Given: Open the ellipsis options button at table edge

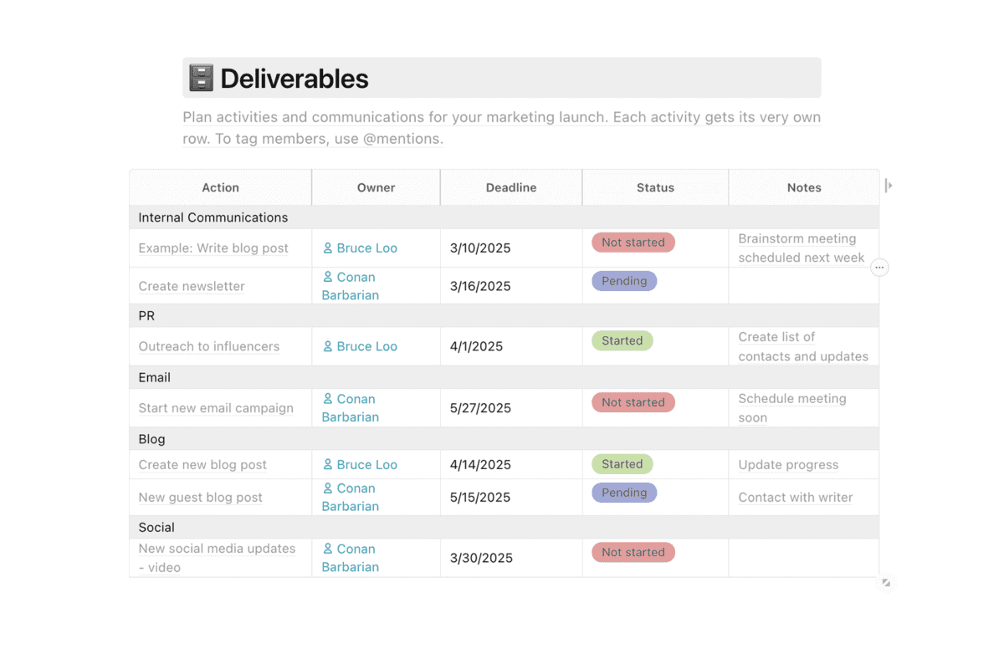Looking at the screenshot, I should [x=879, y=268].
